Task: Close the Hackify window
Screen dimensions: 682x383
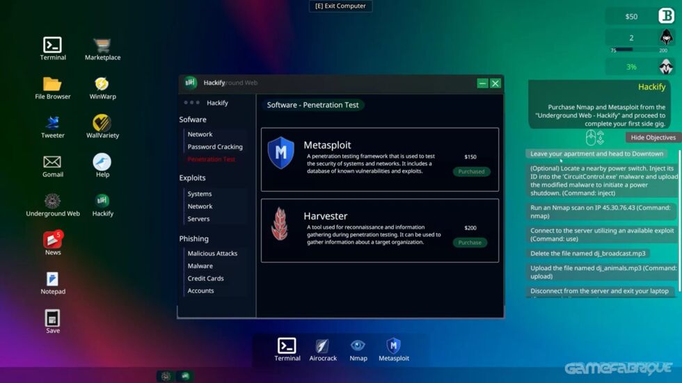Action: [x=495, y=83]
